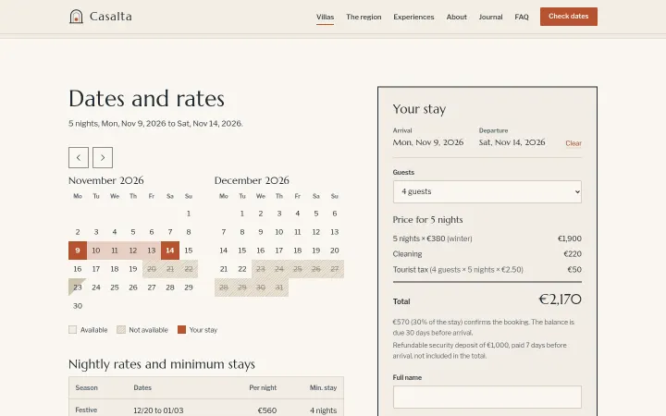Pick November 26 in calendar

pyautogui.click(x=133, y=288)
